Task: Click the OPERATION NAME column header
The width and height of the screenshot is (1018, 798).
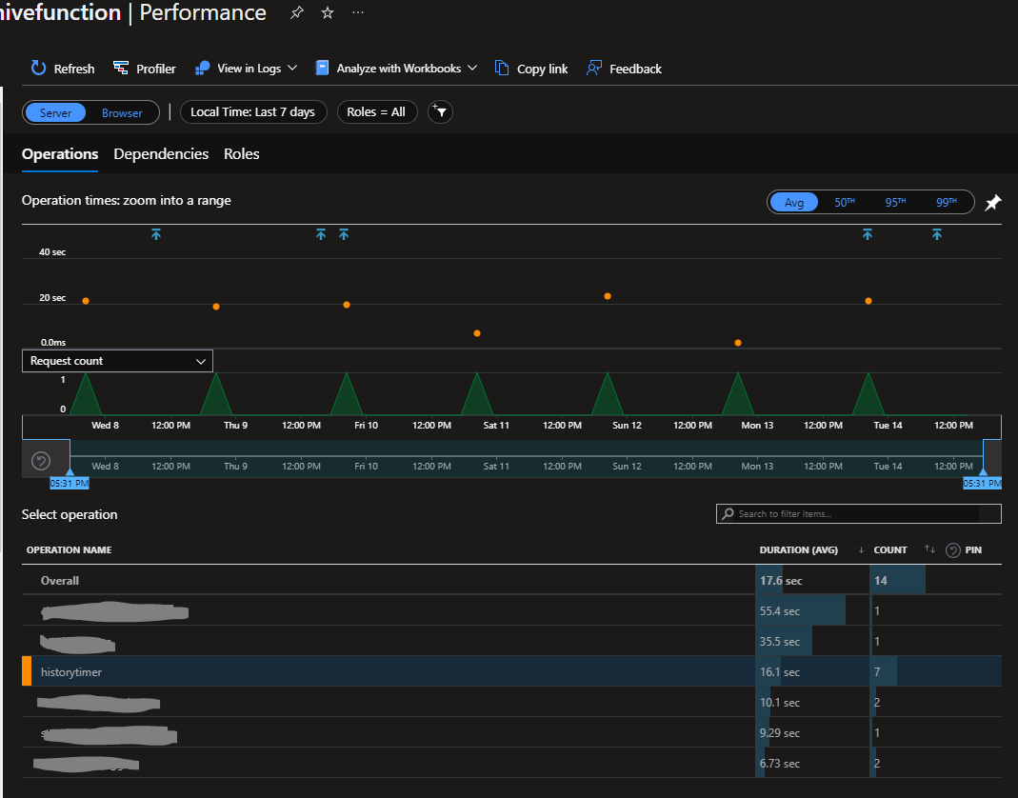Action: [69, 550]
